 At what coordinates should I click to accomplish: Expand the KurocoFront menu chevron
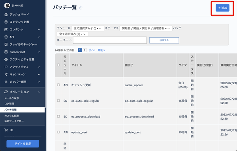[39, 52]
